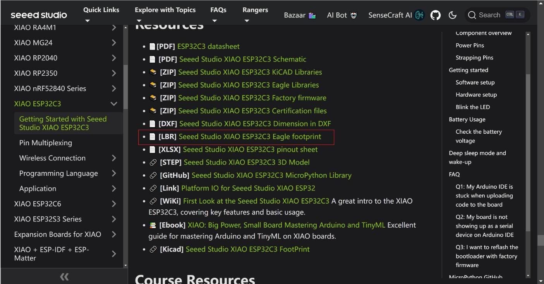544x284 pixels.
Task: Jump to Power Pins in table of contents
Action: pyautogui.click(x=470, y=45)
